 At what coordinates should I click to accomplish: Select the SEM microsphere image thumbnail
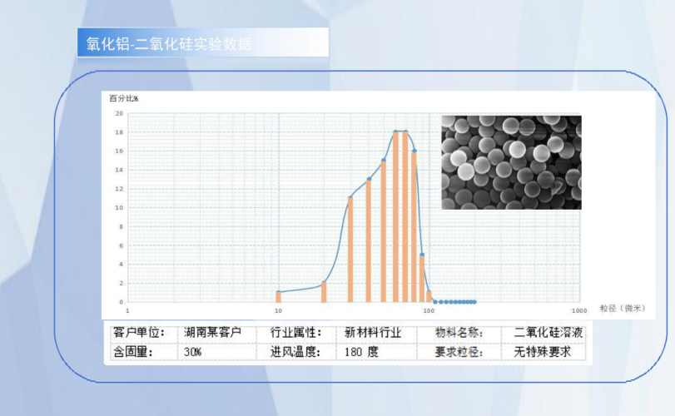pyautogui.click(x=510, y=162)
